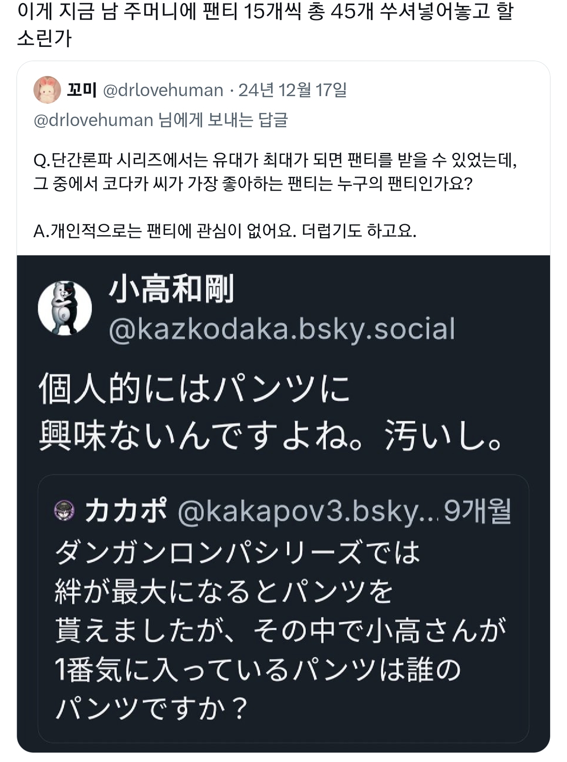Open the 꼬미 display name
567x762 pixels.
[82, 90]
